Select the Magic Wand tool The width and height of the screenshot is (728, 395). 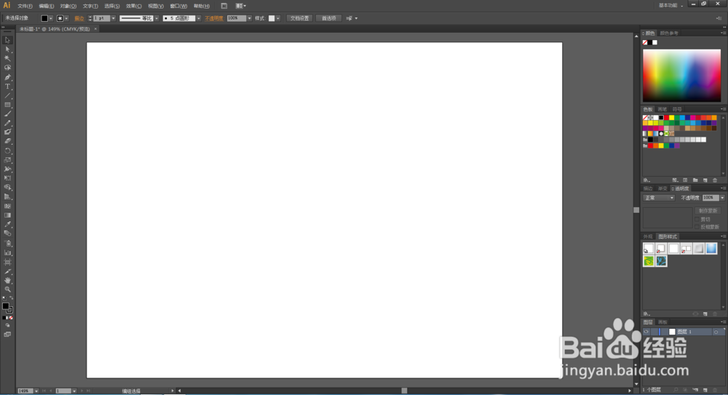[7, 58]
